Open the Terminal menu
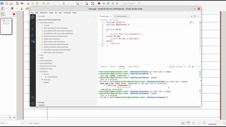The width and height of the screenshot is (226, 127). coord(67,13)
